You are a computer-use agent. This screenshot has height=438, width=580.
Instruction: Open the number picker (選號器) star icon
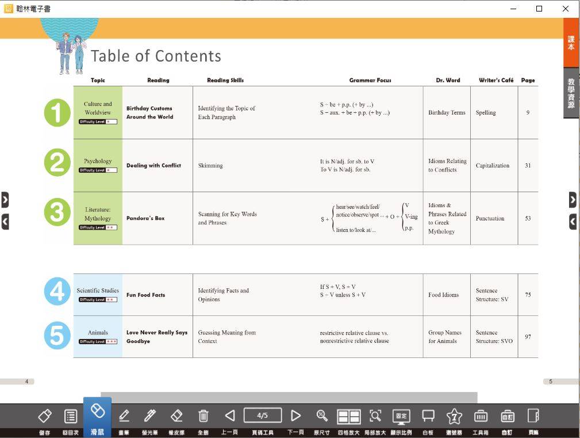click(454, 416)
